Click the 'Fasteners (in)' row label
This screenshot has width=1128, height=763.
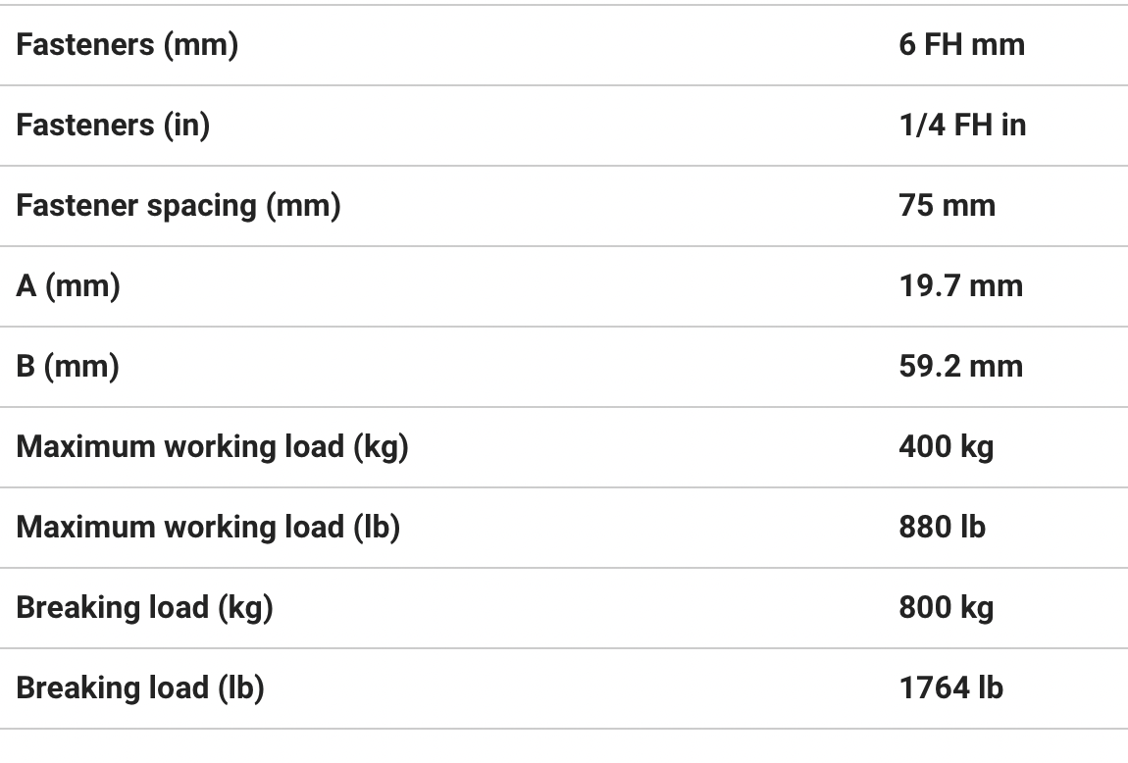tap(113, 126)
